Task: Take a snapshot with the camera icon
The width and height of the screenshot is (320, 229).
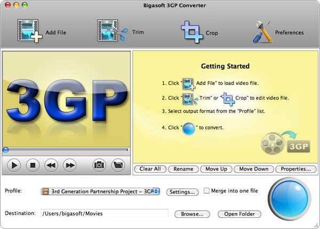Action: (99, 165)
